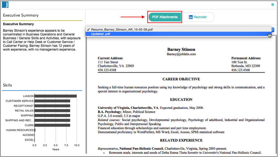The image size is (278, 157).
Task: Click the ACCESS skill label
Action: (x=28, y=135)
